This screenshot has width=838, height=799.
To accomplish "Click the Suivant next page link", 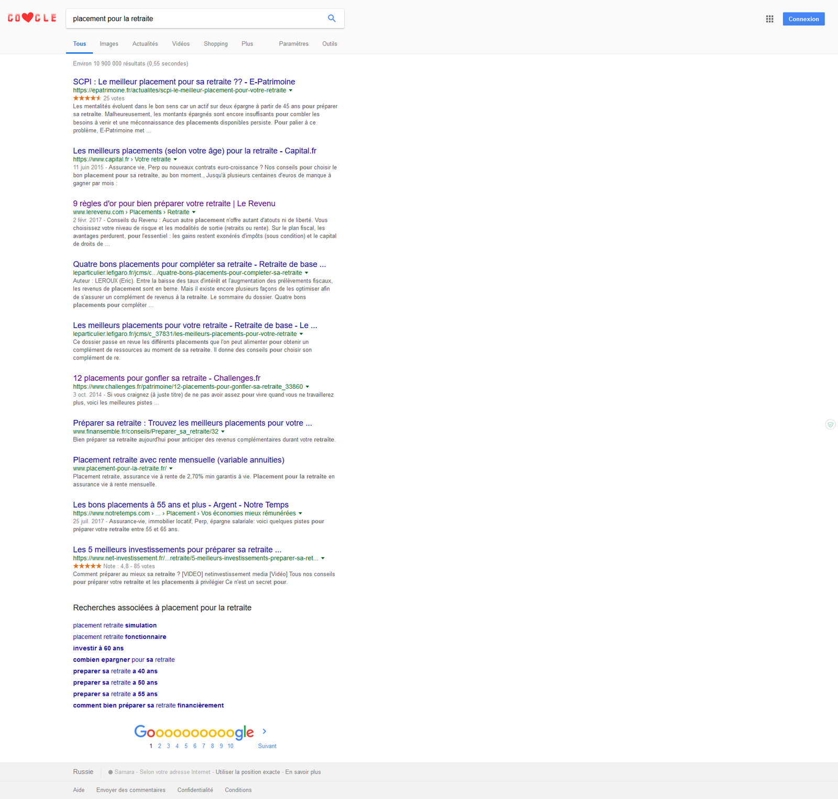I will [267, 746].
